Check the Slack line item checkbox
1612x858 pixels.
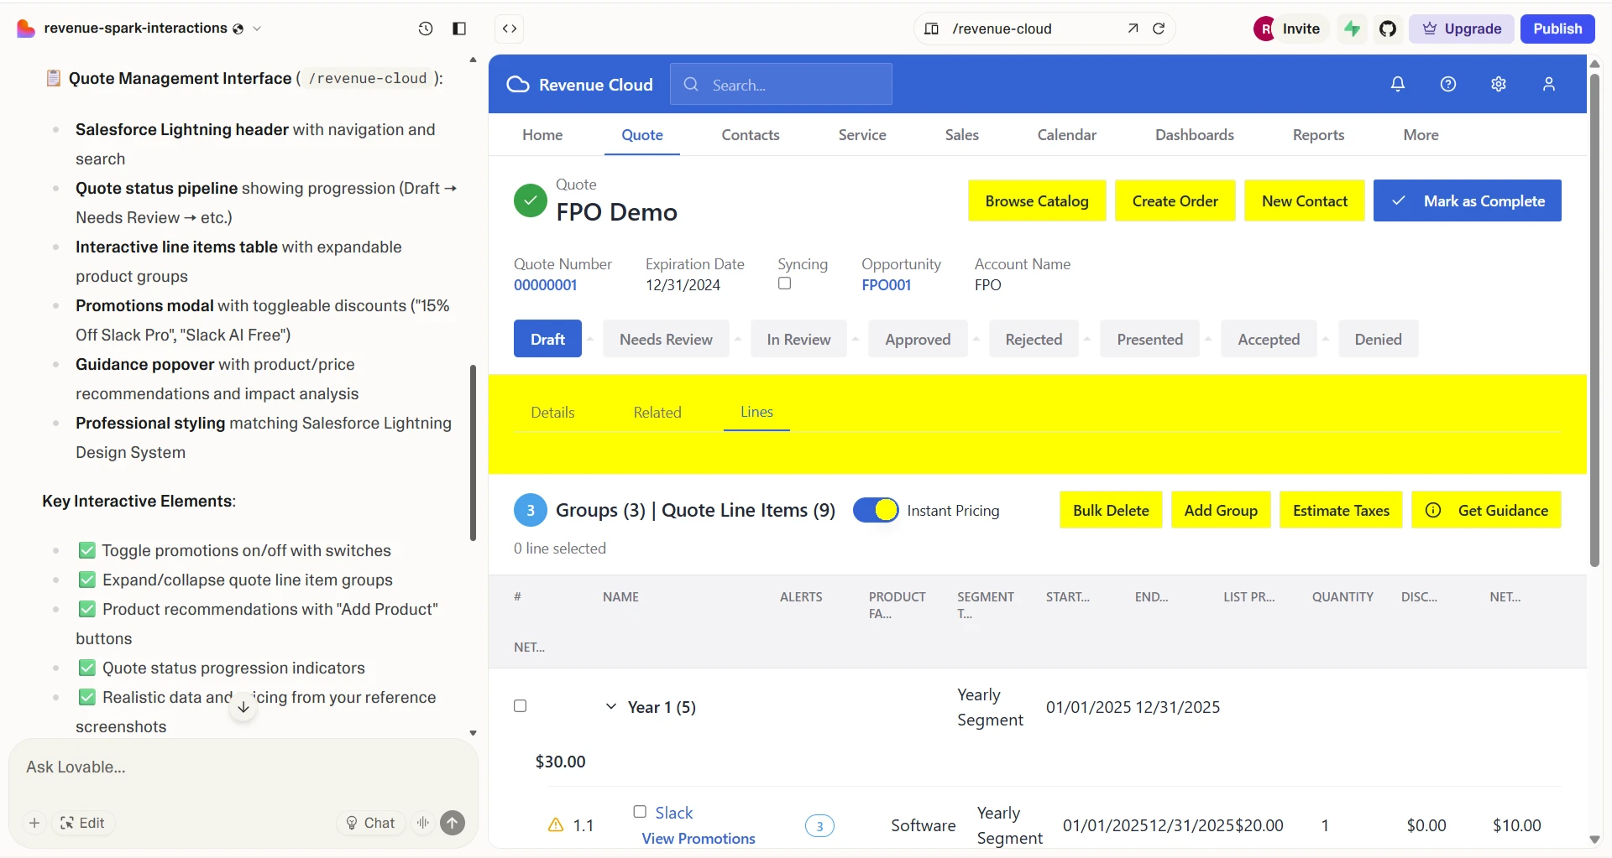click(x=640, y=812)
